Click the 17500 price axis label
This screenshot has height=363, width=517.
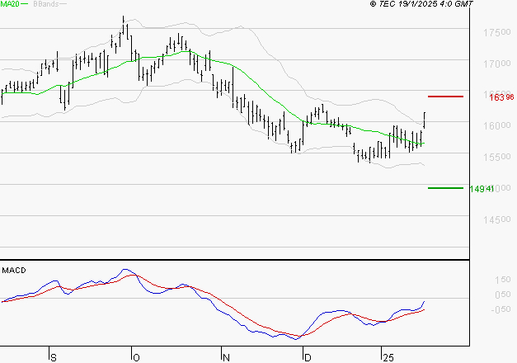tap(497, 32)
